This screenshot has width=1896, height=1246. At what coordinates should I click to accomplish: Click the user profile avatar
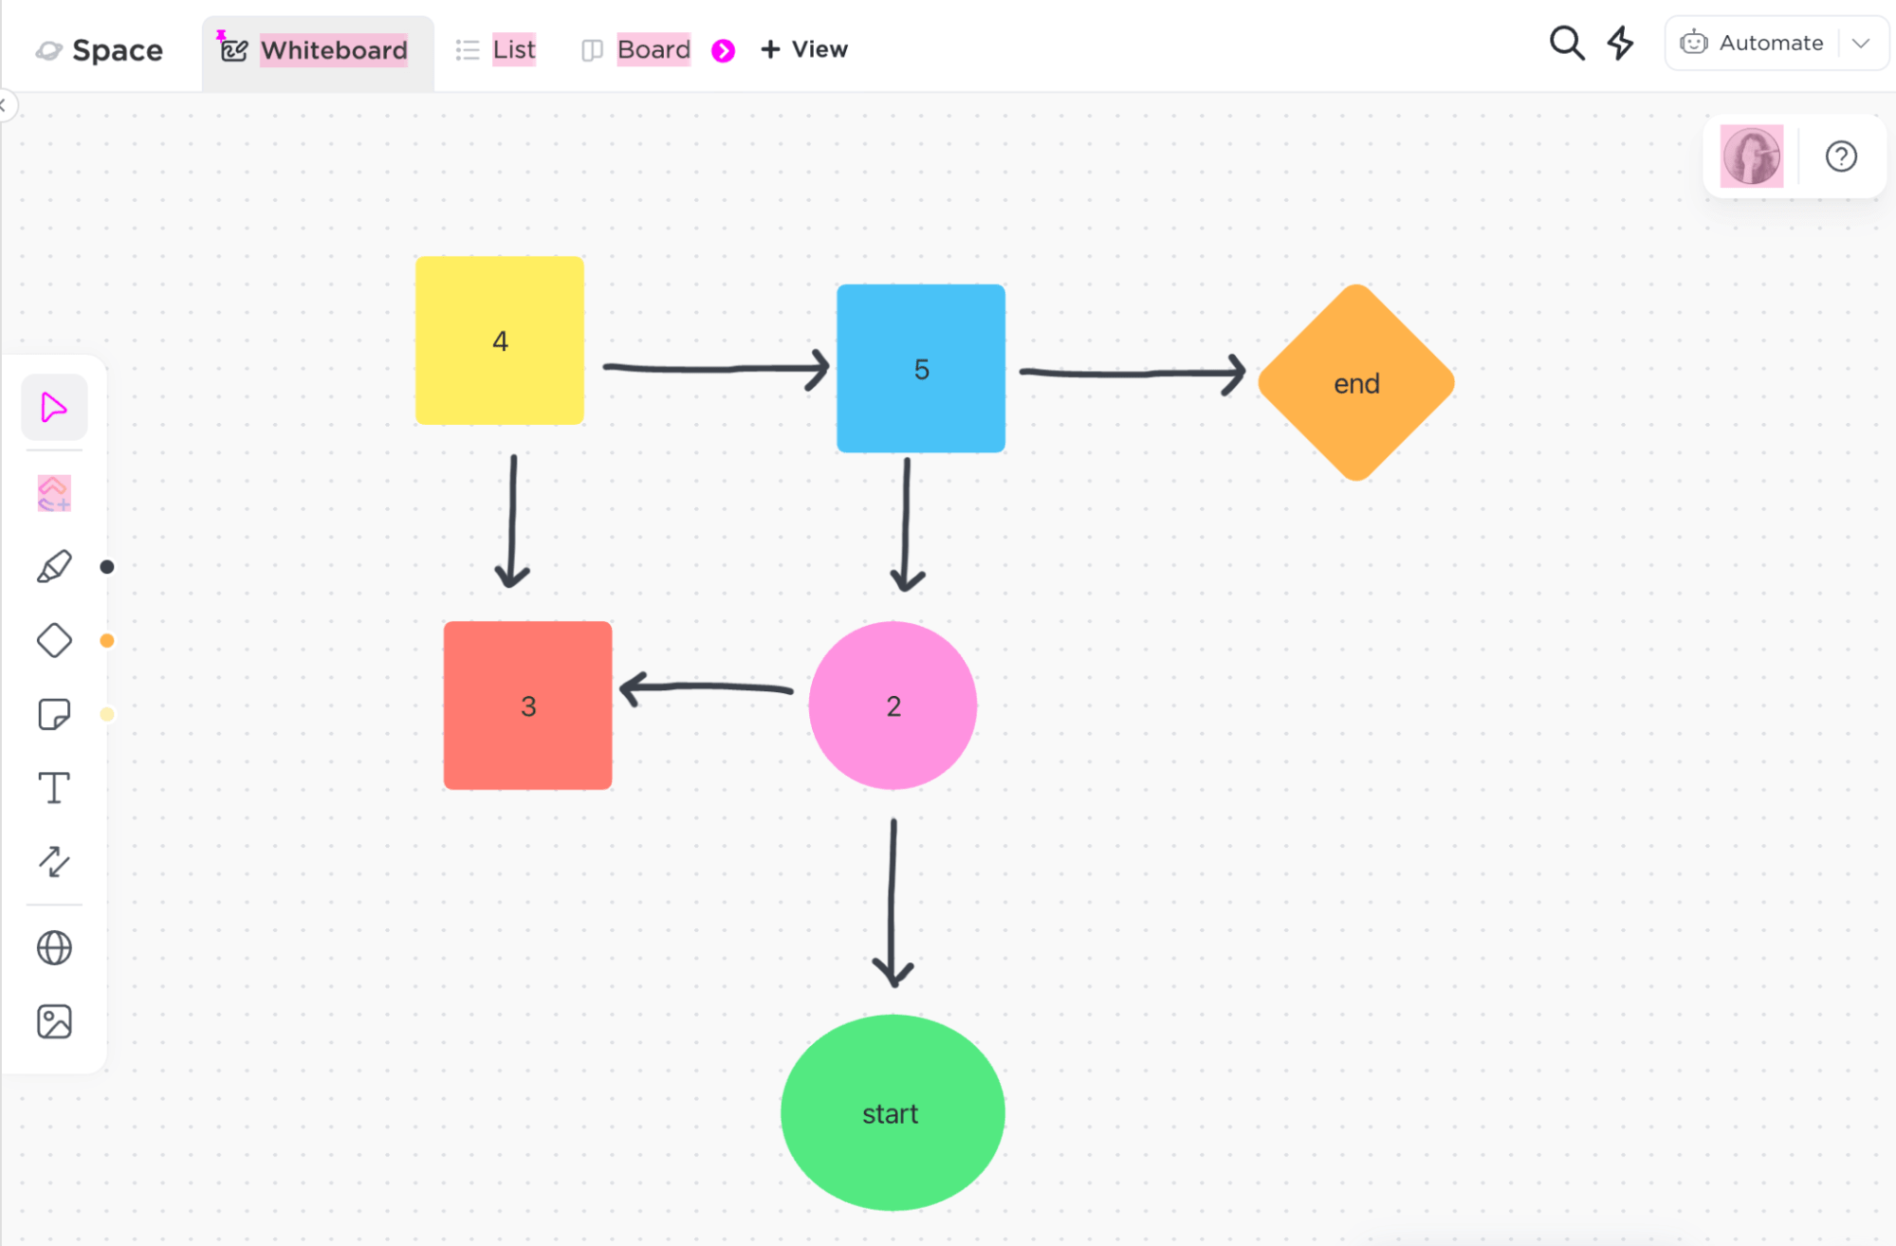(x=1751, y=156)
